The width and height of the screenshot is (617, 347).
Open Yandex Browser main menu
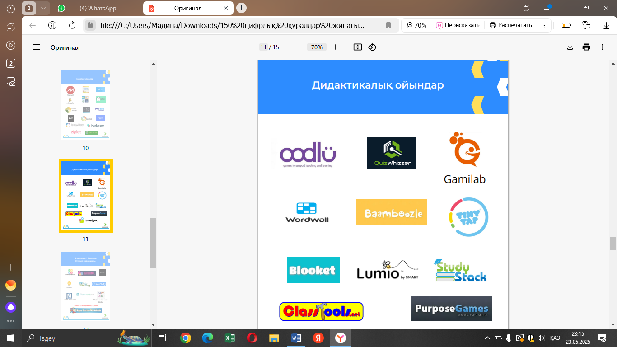pos(547,8)
